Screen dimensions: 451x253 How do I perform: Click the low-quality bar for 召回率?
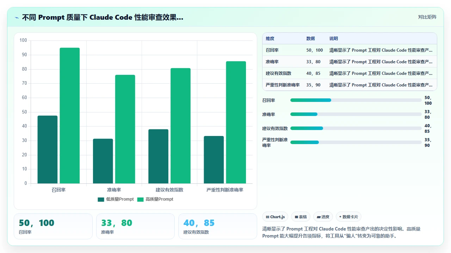click(x=48, y=149)
